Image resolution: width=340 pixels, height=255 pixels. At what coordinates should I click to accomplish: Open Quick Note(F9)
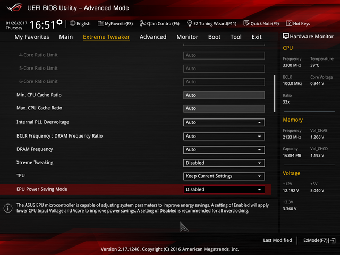coord(265,23)
